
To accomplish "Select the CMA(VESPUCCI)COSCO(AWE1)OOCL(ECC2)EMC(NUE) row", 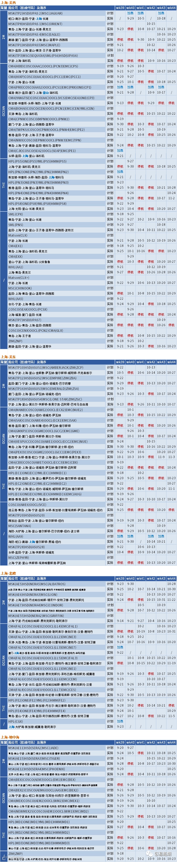I will click(x=57, y=441).
